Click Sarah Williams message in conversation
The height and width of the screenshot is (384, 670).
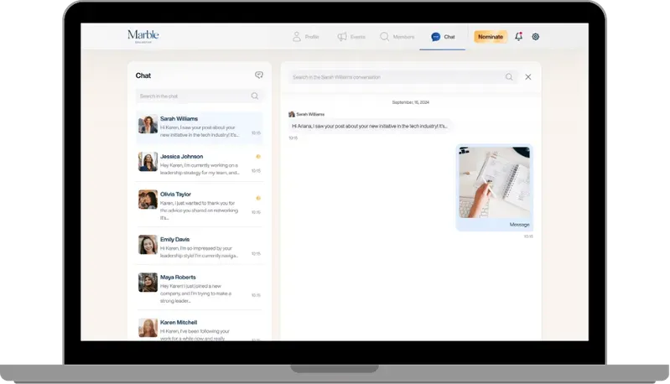point(370,127)
